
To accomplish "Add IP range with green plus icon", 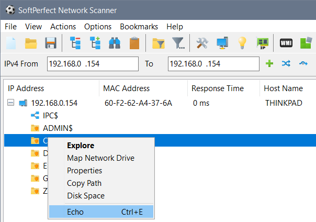I will coord(269,63).
